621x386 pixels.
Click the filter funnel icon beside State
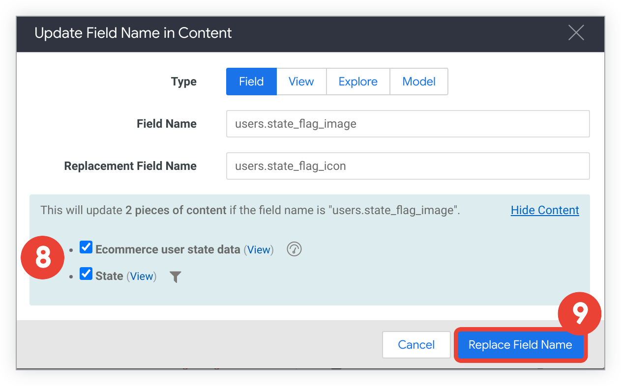point(176,277)
